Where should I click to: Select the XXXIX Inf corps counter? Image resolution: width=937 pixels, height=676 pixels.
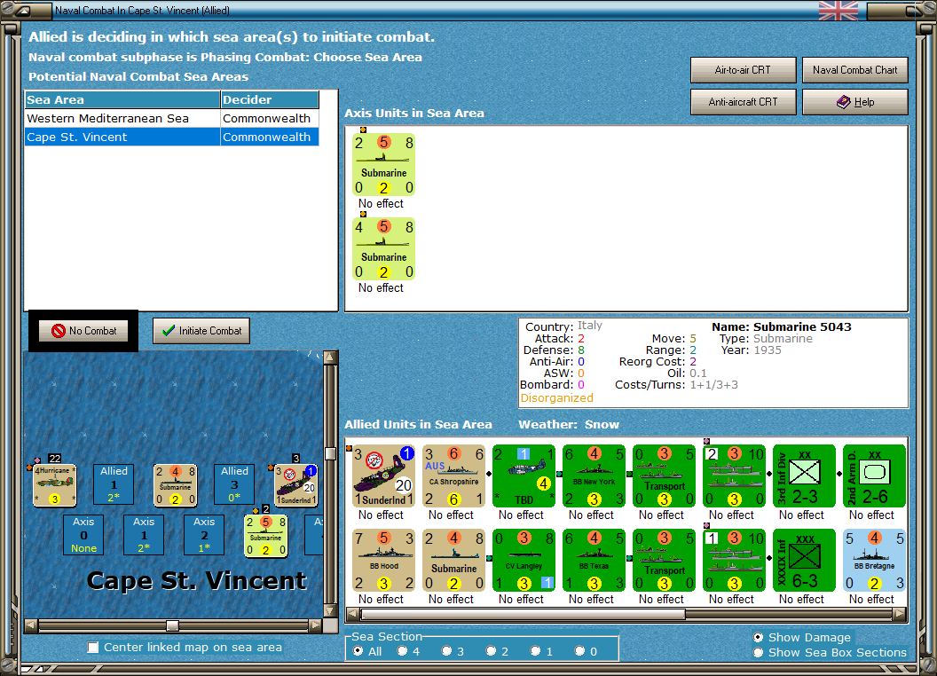coord(804,560)
